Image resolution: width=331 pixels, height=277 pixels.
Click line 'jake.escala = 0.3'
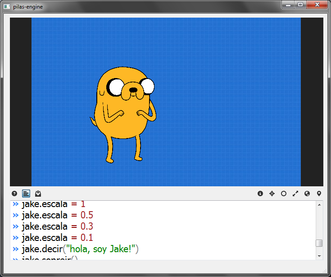57,226
